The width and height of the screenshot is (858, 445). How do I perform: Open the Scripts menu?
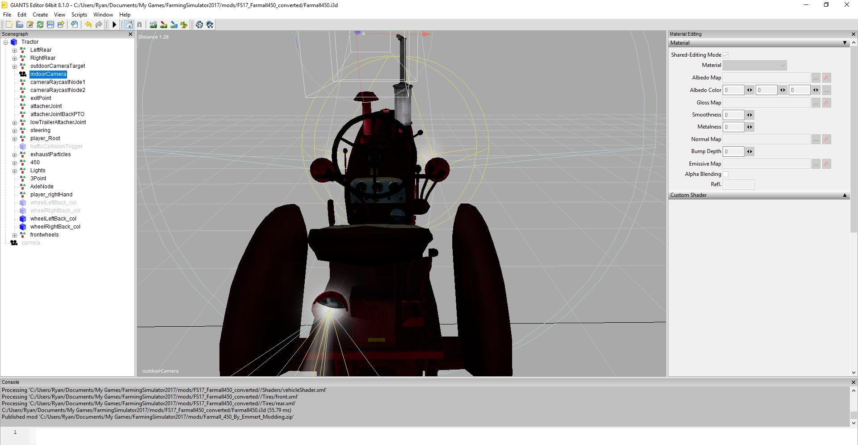pyautogui.click(x=79, y=15)
